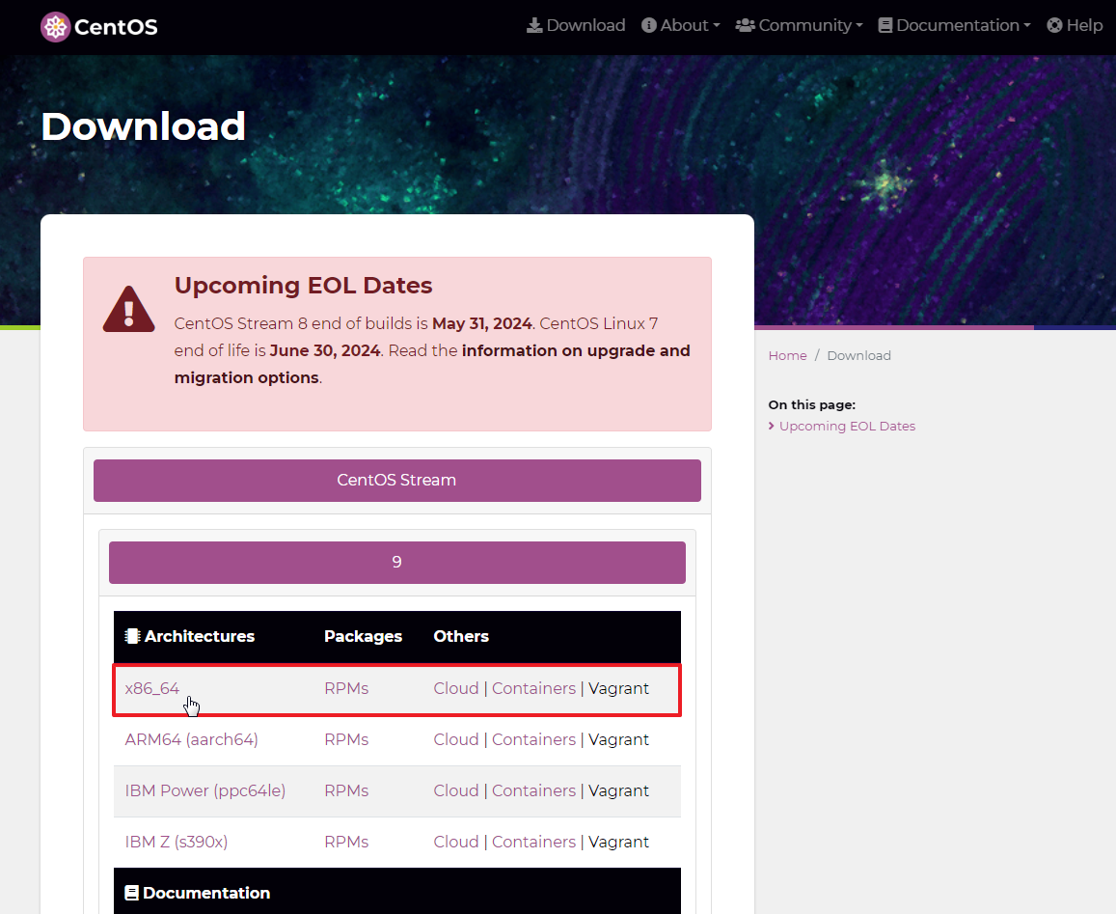The width and height of the screenshot is (1116, 914).
Task: Open Containers link in IBM Power row
Action: 533,791
